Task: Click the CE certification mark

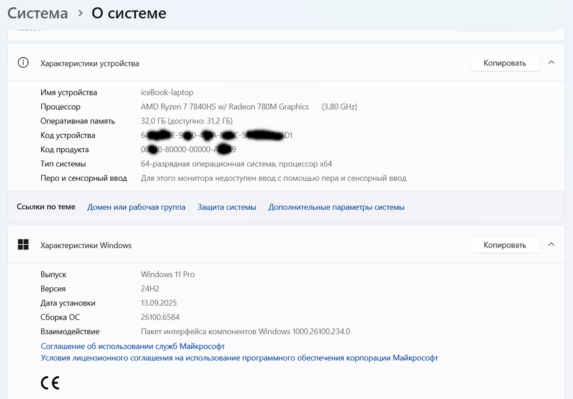Action: [x=50, y=383]
